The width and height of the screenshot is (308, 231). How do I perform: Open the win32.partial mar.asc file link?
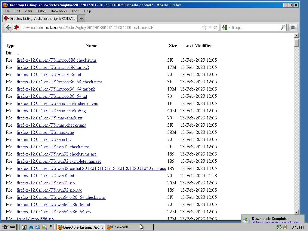91,168
